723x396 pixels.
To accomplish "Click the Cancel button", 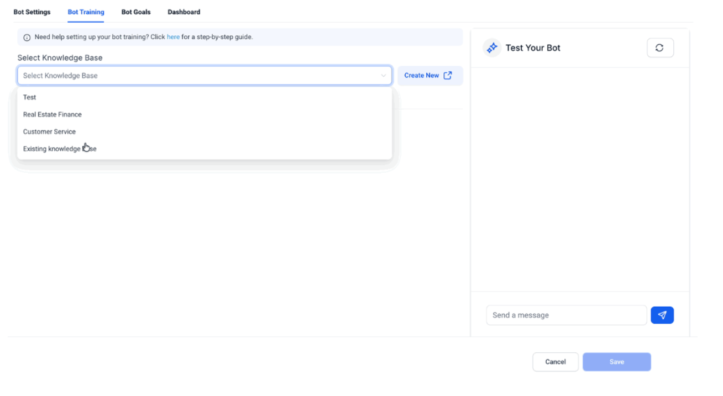I will tap(556, 362).
